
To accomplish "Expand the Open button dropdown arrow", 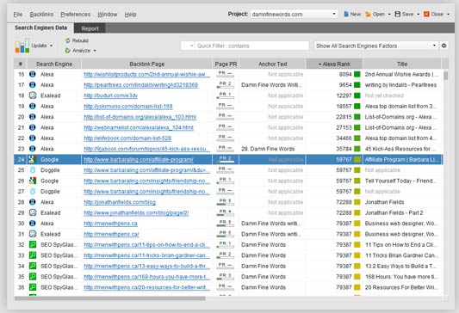I will pyautogui.click(x=389, y=15).
